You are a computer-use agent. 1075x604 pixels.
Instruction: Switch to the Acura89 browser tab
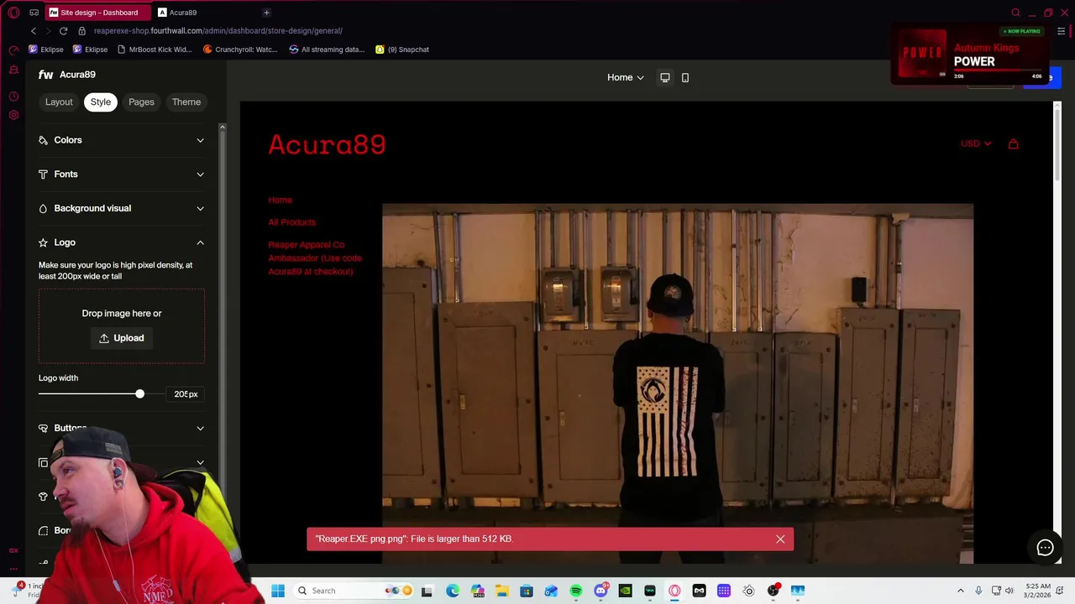pyautogui.click(x=206, y=13)
